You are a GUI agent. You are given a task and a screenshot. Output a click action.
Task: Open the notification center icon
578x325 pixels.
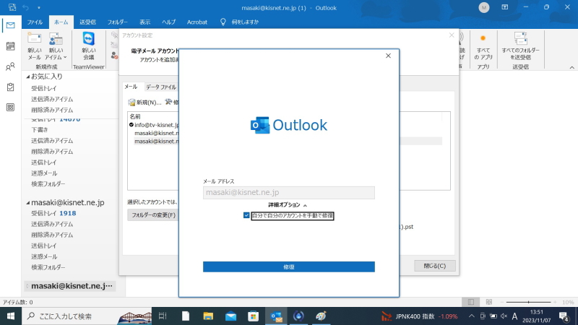click(x=564, y=316)
